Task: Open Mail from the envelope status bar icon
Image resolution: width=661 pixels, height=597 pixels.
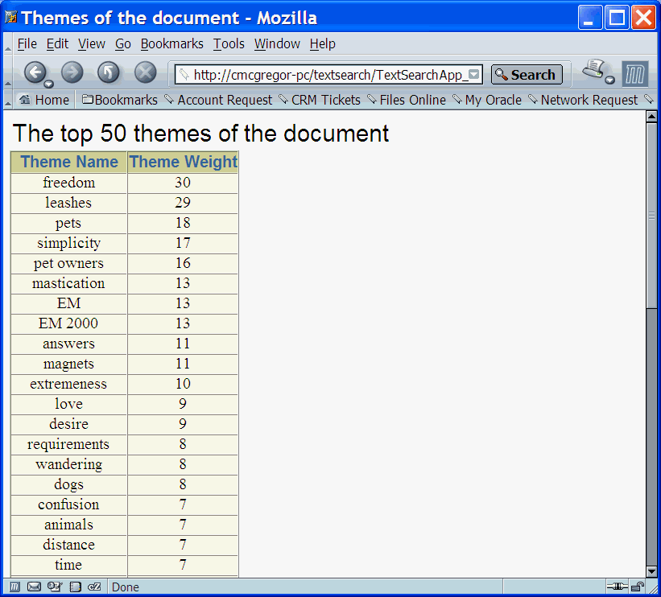Action: [34, 587]
